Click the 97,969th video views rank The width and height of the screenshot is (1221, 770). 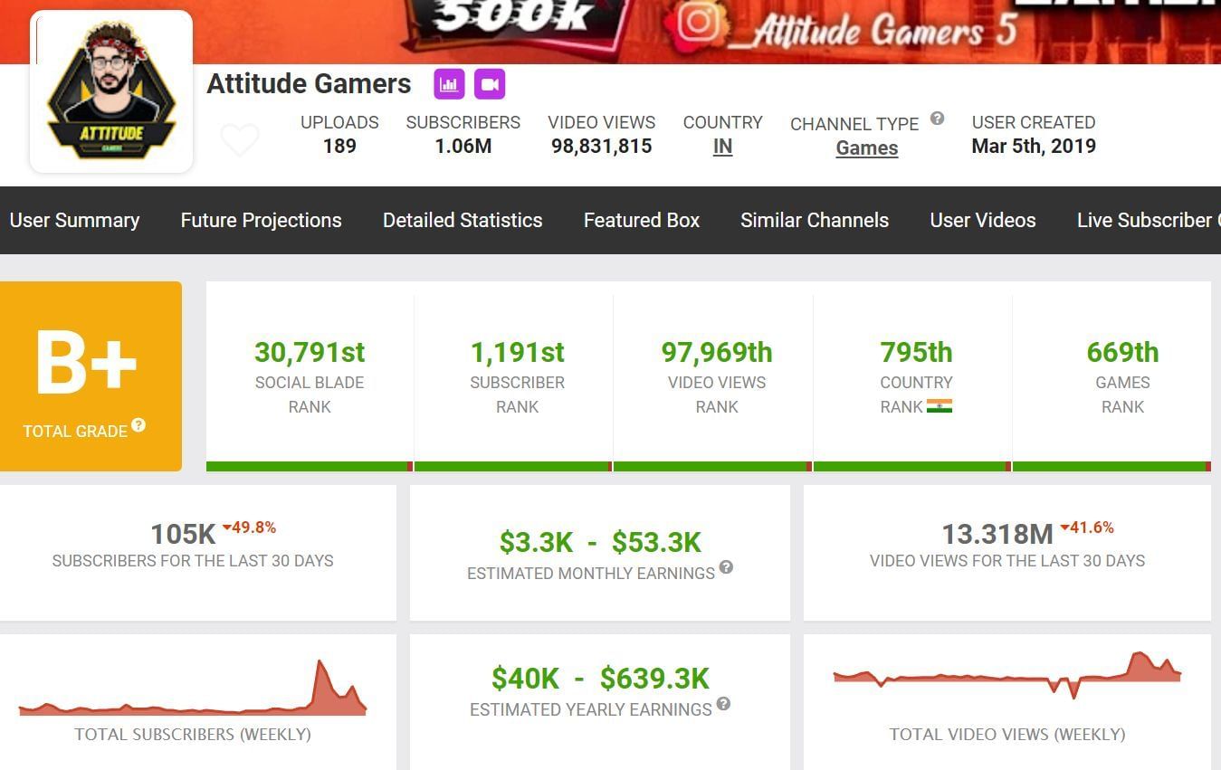point(717,352)
